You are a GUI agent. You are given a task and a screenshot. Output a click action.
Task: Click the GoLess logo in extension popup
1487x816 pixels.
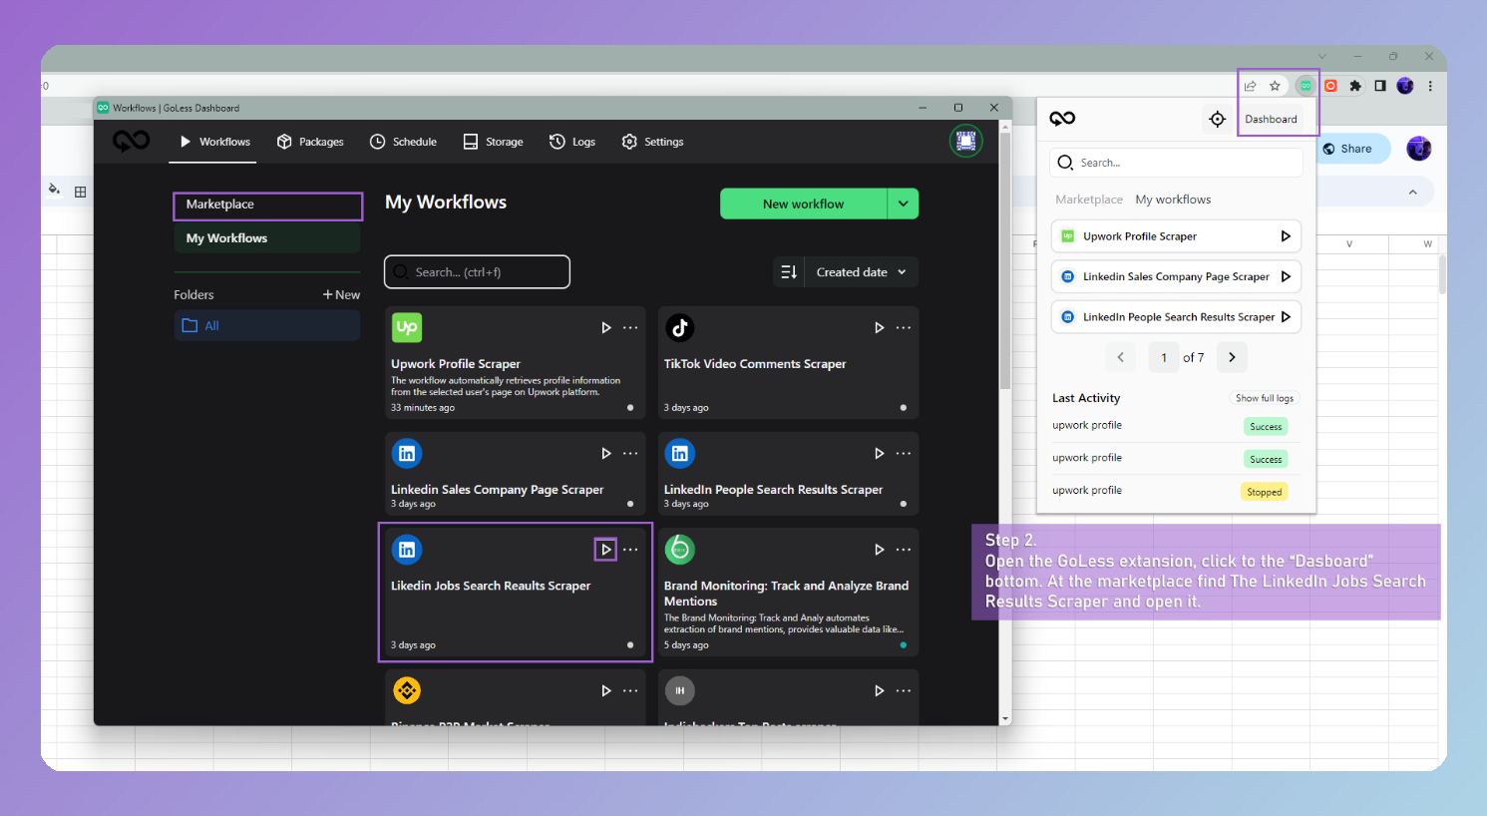1062,119
